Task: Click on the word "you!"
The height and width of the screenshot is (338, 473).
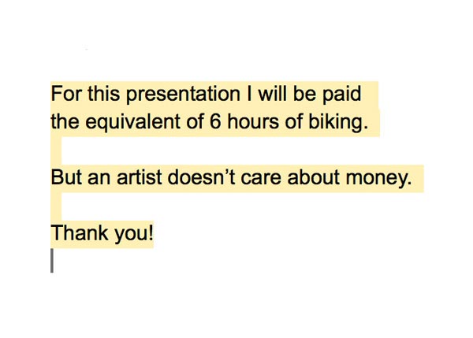Action: pos(132,234)
